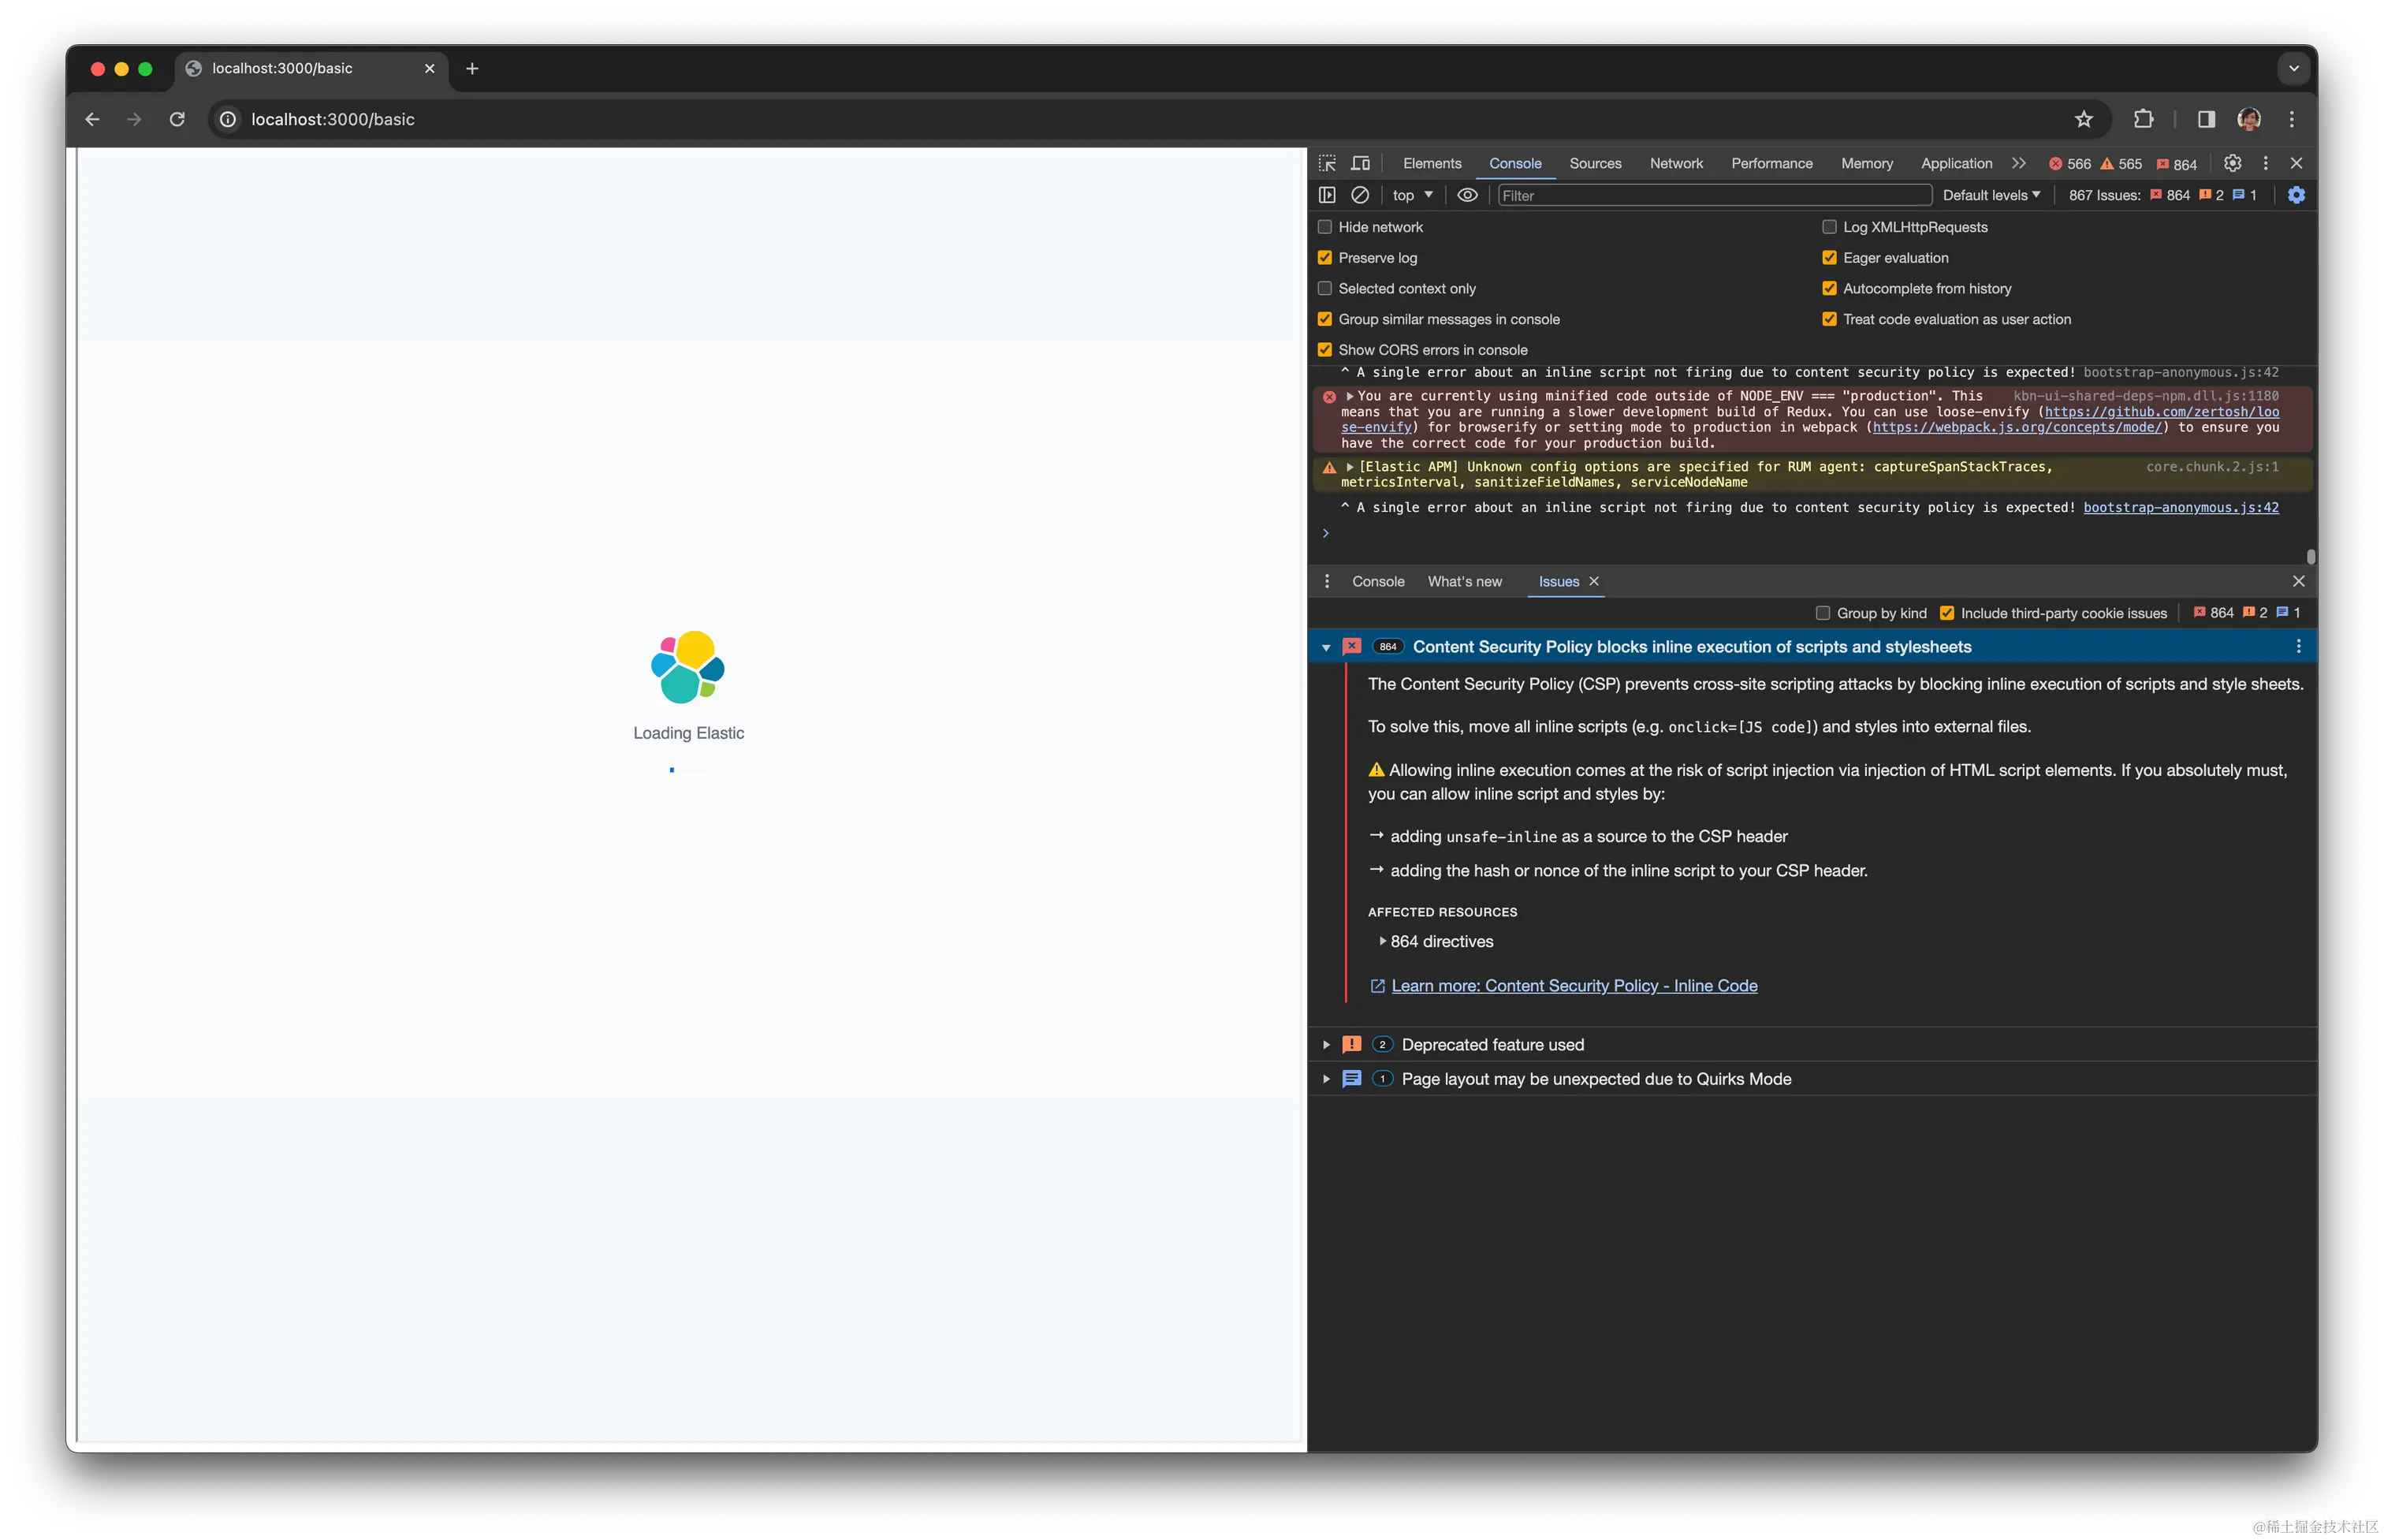This screenshot has height=1540, width=2384.
Task: Expand the Deprecated feature used issue
Action: (x=1327, y=1045)
